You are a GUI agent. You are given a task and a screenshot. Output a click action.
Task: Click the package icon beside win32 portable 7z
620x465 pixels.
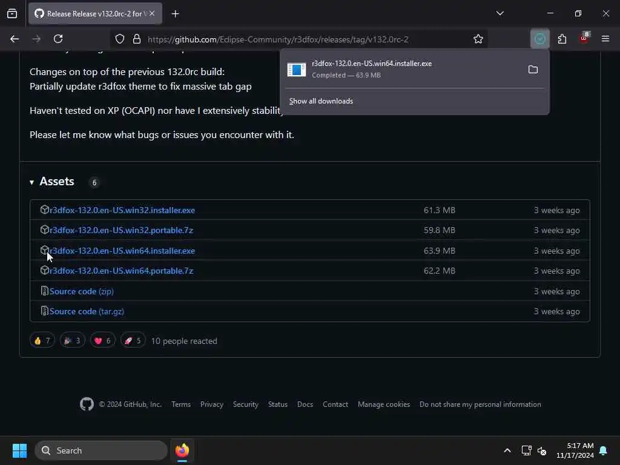pos(45,229)
